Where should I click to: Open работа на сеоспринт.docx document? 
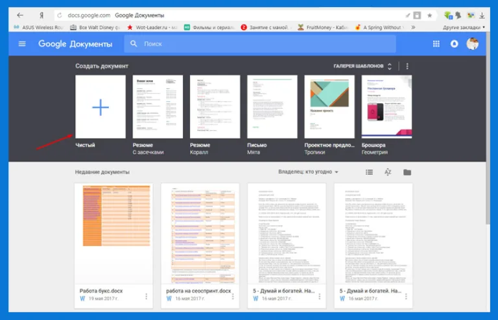tap(200, 245)
